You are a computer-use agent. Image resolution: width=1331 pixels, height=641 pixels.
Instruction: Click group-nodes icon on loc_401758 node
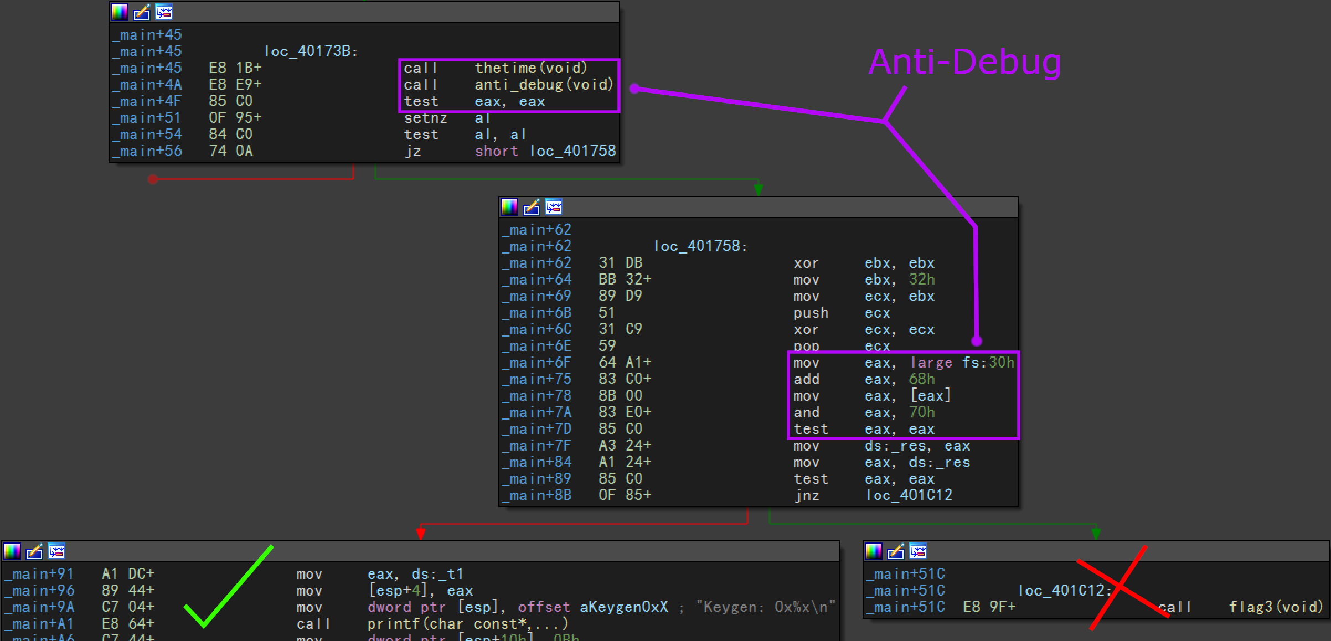coord(554,207)
